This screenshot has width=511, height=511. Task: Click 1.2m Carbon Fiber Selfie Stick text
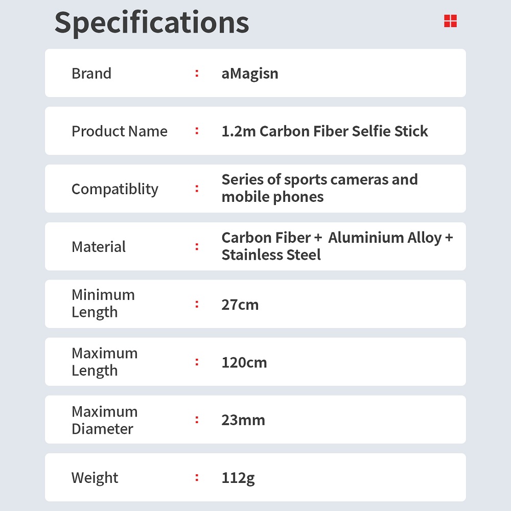point(324,131)
